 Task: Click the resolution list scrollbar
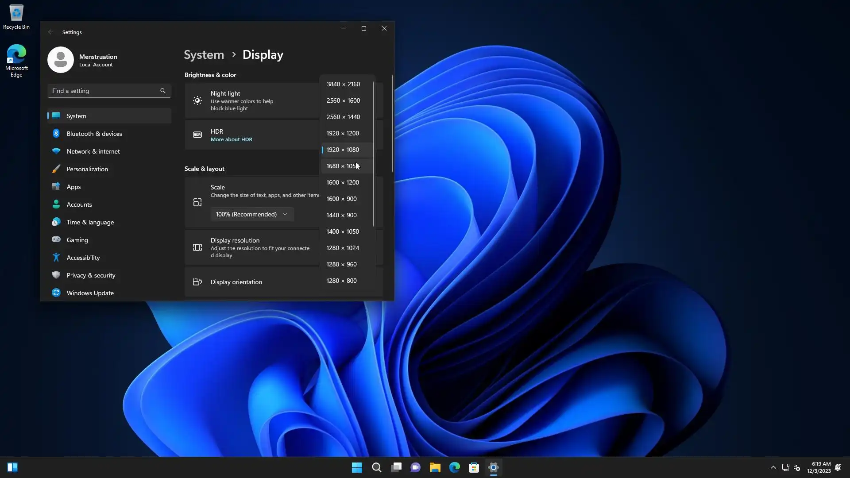coord(374,153)
